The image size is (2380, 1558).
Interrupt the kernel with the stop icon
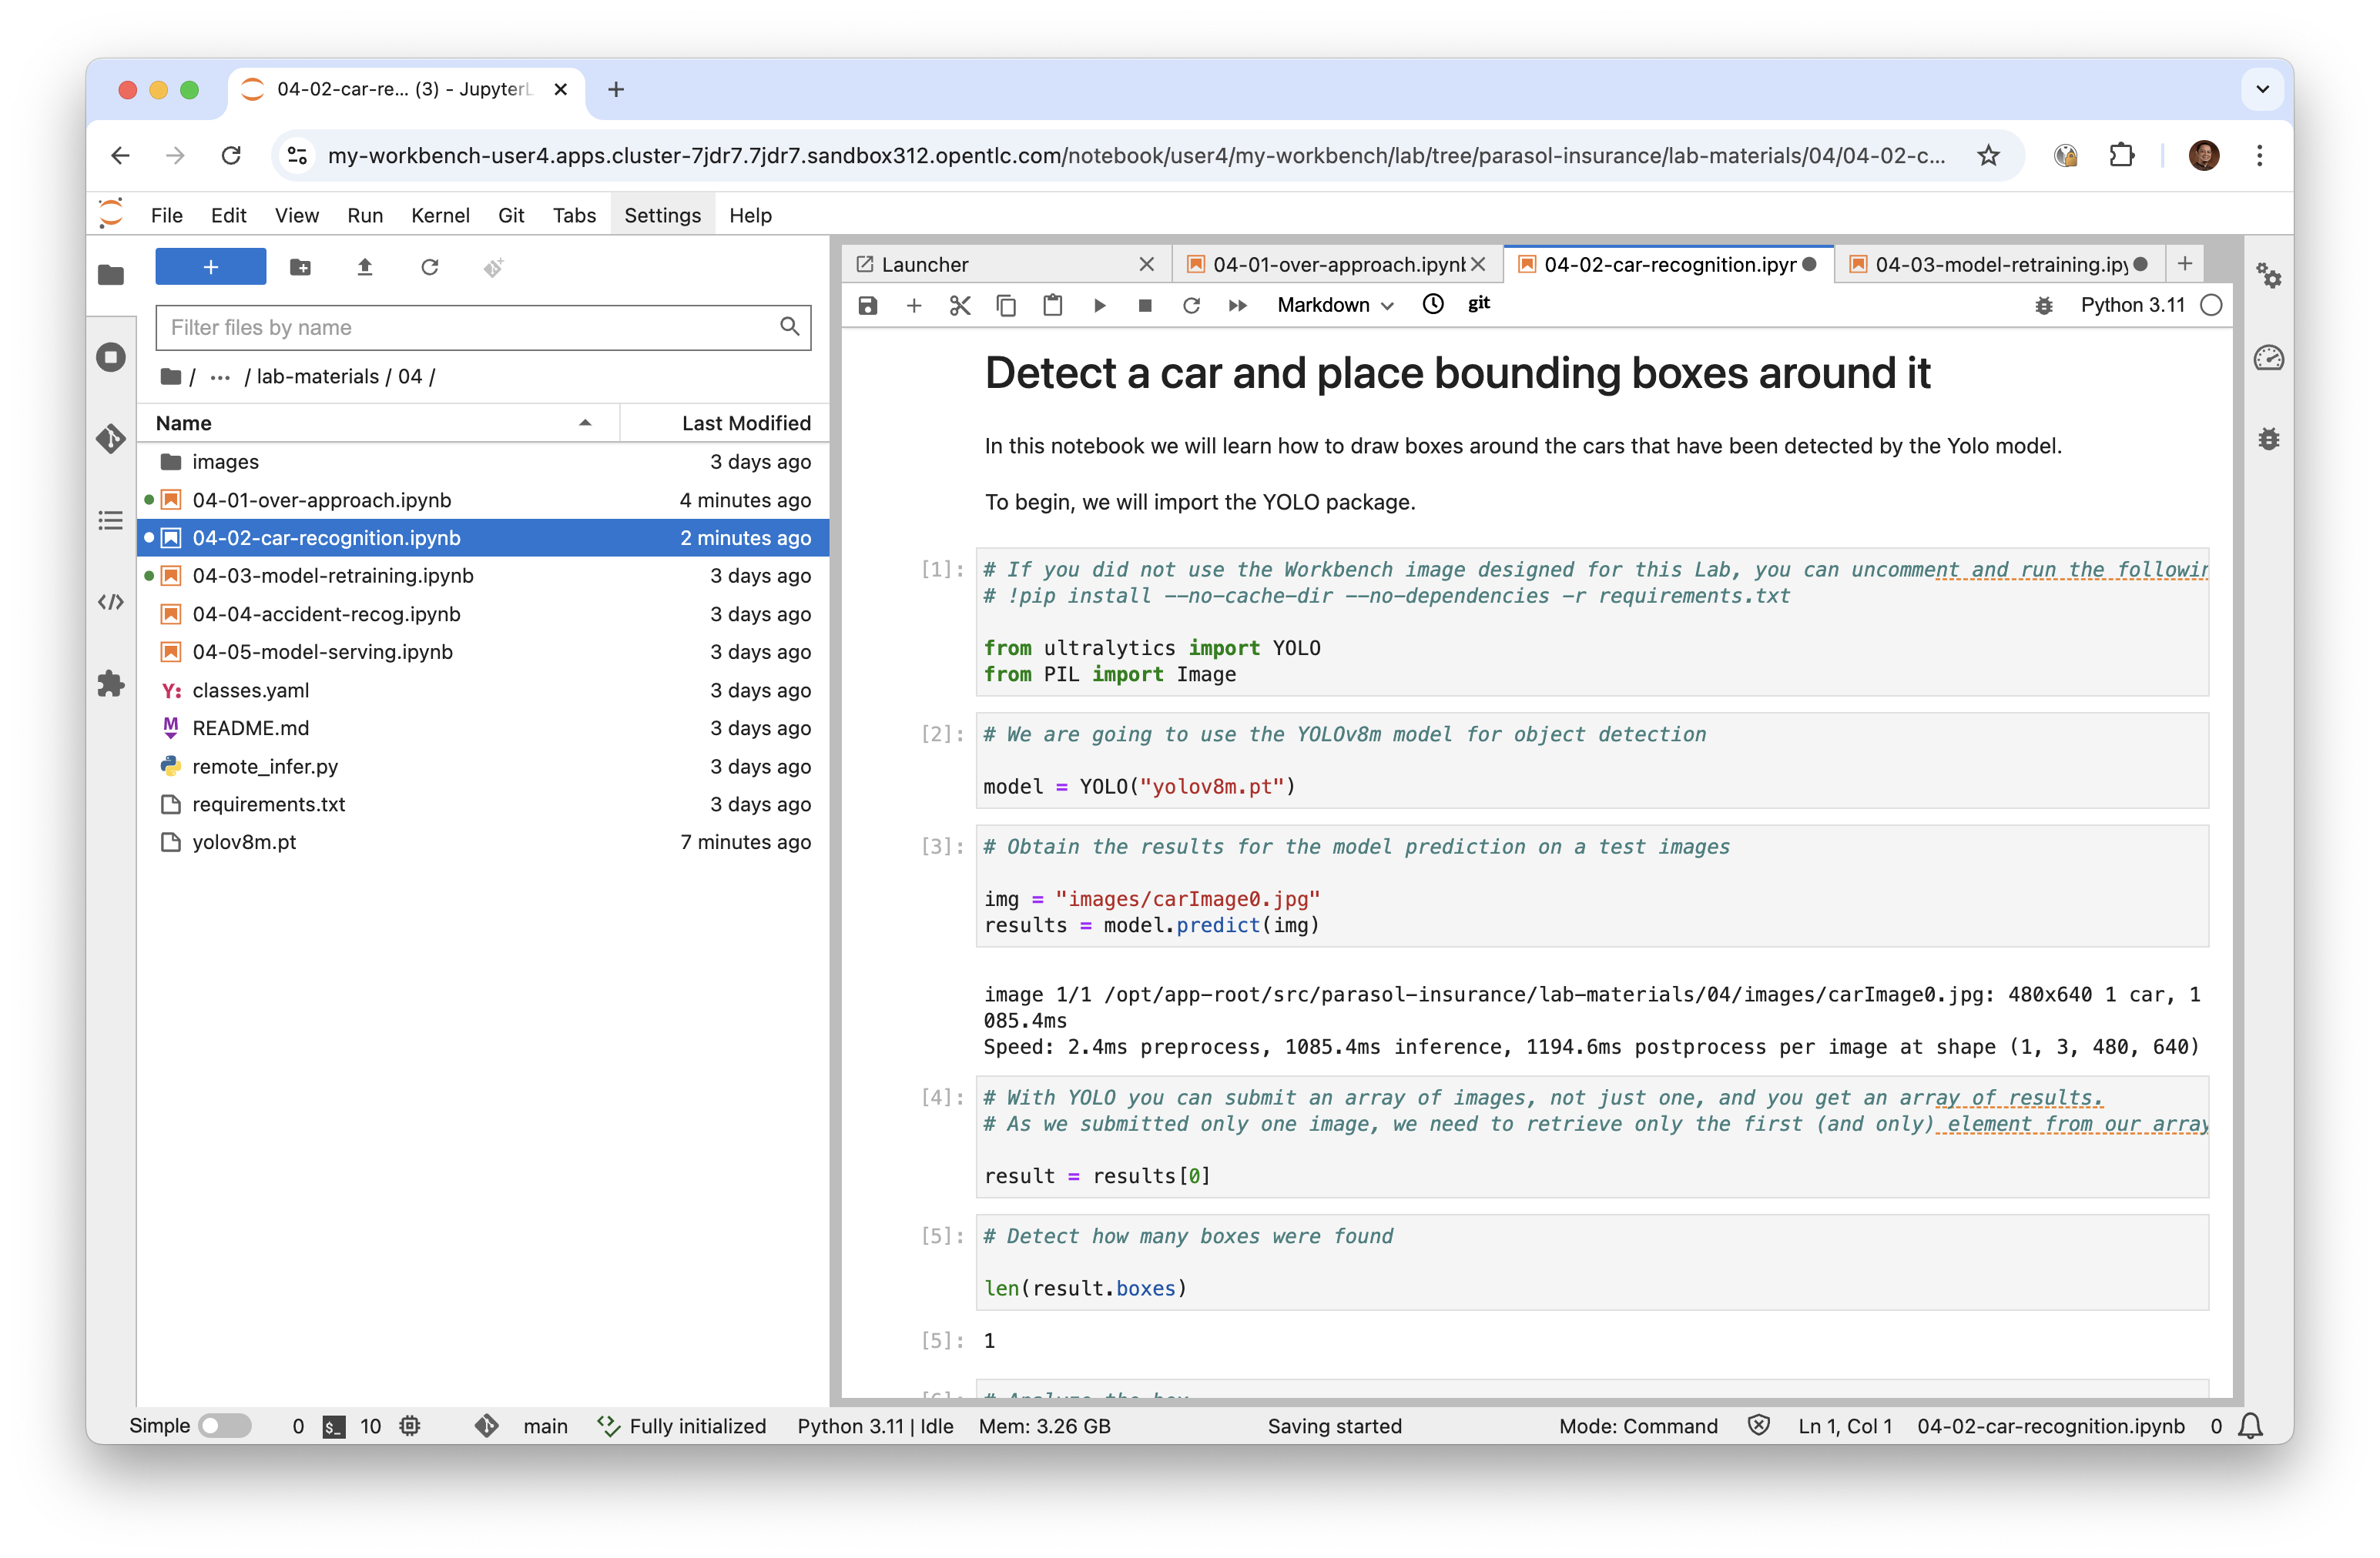(1145, 305)
